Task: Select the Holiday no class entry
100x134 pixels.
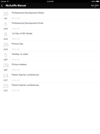Action: tap(50, 56)
